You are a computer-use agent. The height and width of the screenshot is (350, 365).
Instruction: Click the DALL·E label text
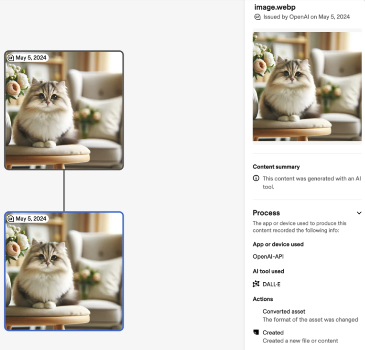pos(271,284)
